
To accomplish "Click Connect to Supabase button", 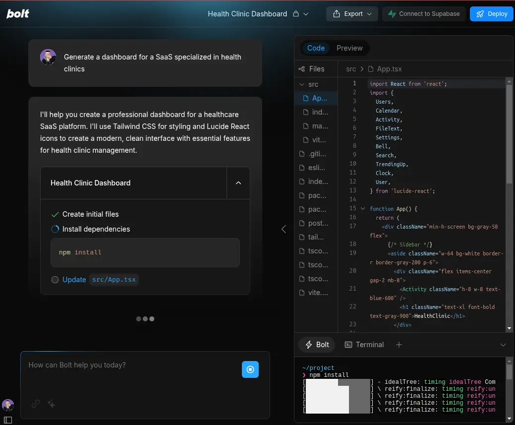I will [424, 14].
